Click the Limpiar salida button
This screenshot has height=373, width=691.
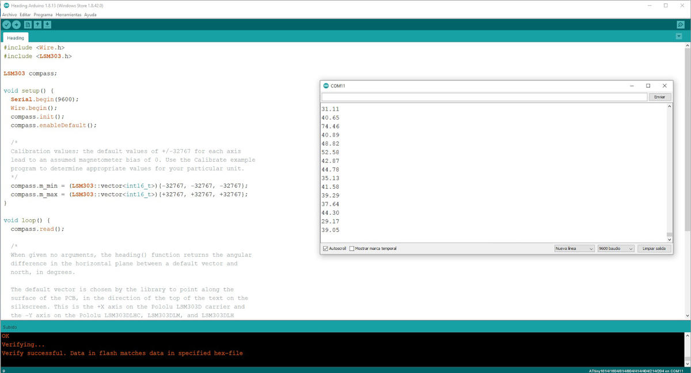pyautogui.click(x=654, y=249)
